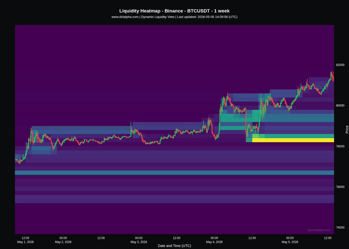349x249 pixels.
Task: Click the bright yellow liquidity band near 78300
Action: click(293, 140)
